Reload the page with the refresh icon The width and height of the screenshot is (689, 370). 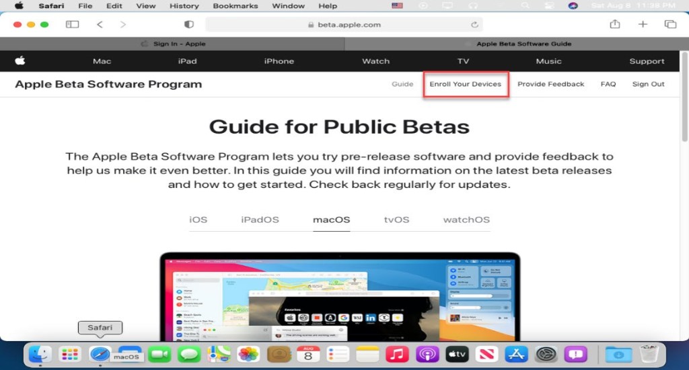pos(474,25)
